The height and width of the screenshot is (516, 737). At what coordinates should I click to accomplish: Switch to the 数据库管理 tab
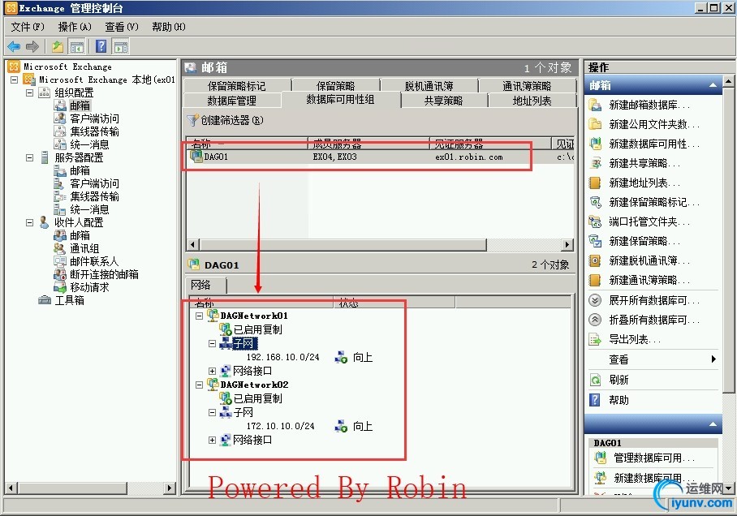tap(231, 101)
